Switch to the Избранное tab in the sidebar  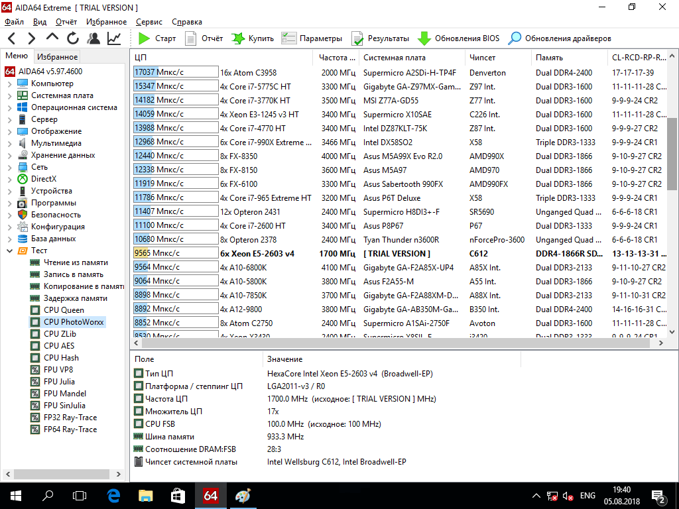point(57,57)
